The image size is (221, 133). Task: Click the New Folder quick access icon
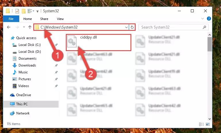(24, 11)
